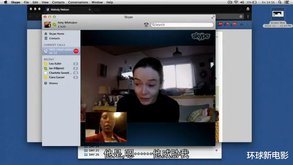Image resolution: width=293 pixels, height=165 pixels.
Task: Open the Wi-Fi status menu
Action: (236, 2)
